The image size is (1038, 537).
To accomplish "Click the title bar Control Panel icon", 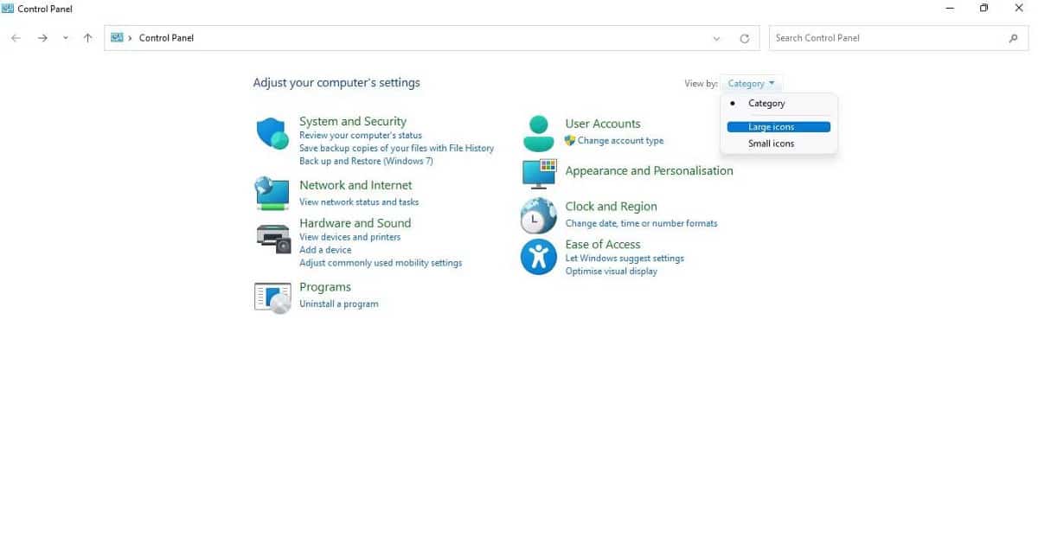I will click(x=8, y=9).
